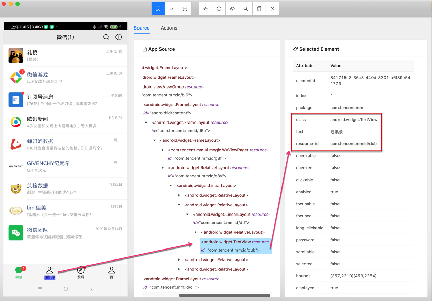Tap the limi里美 avatar icon
The width and height of the screenshot is (432, 301).
[16, 210]
